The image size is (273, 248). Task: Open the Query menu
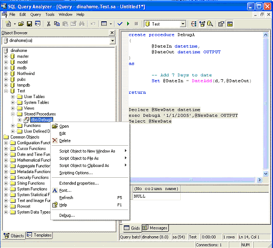35,15
